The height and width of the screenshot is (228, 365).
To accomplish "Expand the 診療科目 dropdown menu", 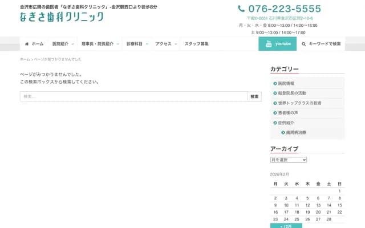I will point(147,44).
